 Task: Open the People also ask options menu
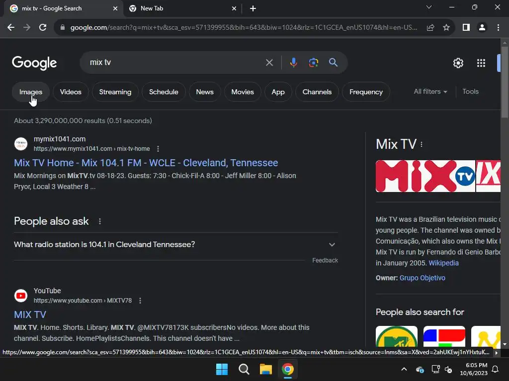point(99,221)
